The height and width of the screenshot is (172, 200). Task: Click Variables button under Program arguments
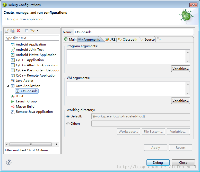(x=180, y=69)
